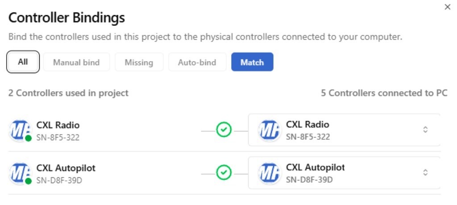Screen dimensions: 457x205
Task: Click green online dot on CXL Radio
Action: click(x=28, y=138)
